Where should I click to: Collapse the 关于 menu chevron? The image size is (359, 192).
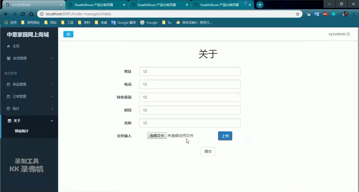pos(52,121)
